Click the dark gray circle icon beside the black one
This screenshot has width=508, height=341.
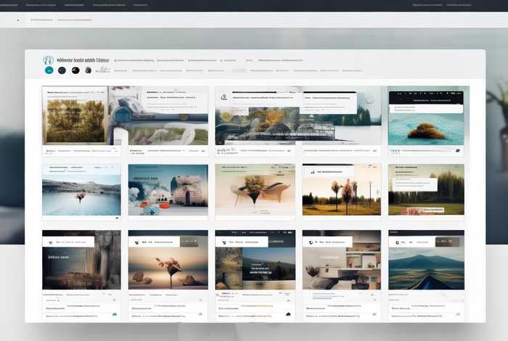tap(88, 70)
